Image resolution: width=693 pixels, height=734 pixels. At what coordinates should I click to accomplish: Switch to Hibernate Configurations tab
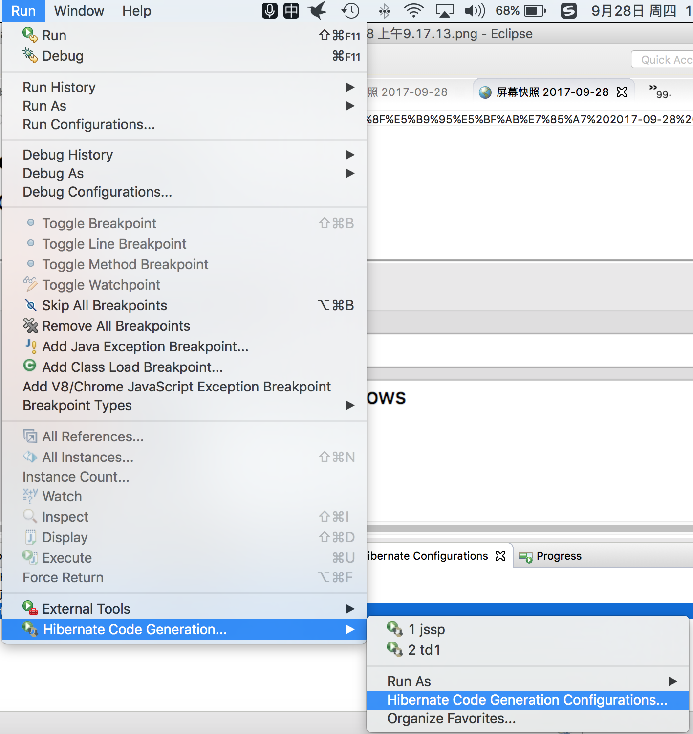coord(428,556)
